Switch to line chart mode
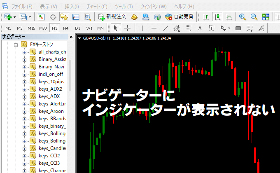The width and height of the screenshot is (280, 173). point(229,17)
